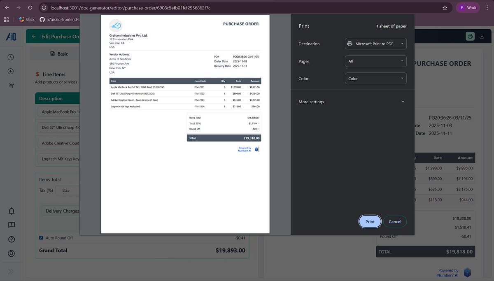Click "$19,893.00" Grand Total value
Image resolution: width=494 pixels, height=281 pixels.
coord(230,250)
